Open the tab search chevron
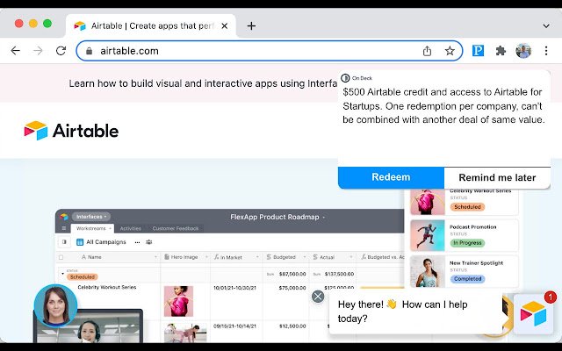 (546, 26)
